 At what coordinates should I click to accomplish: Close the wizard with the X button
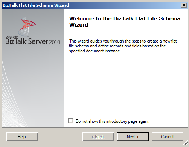(184, 5)
